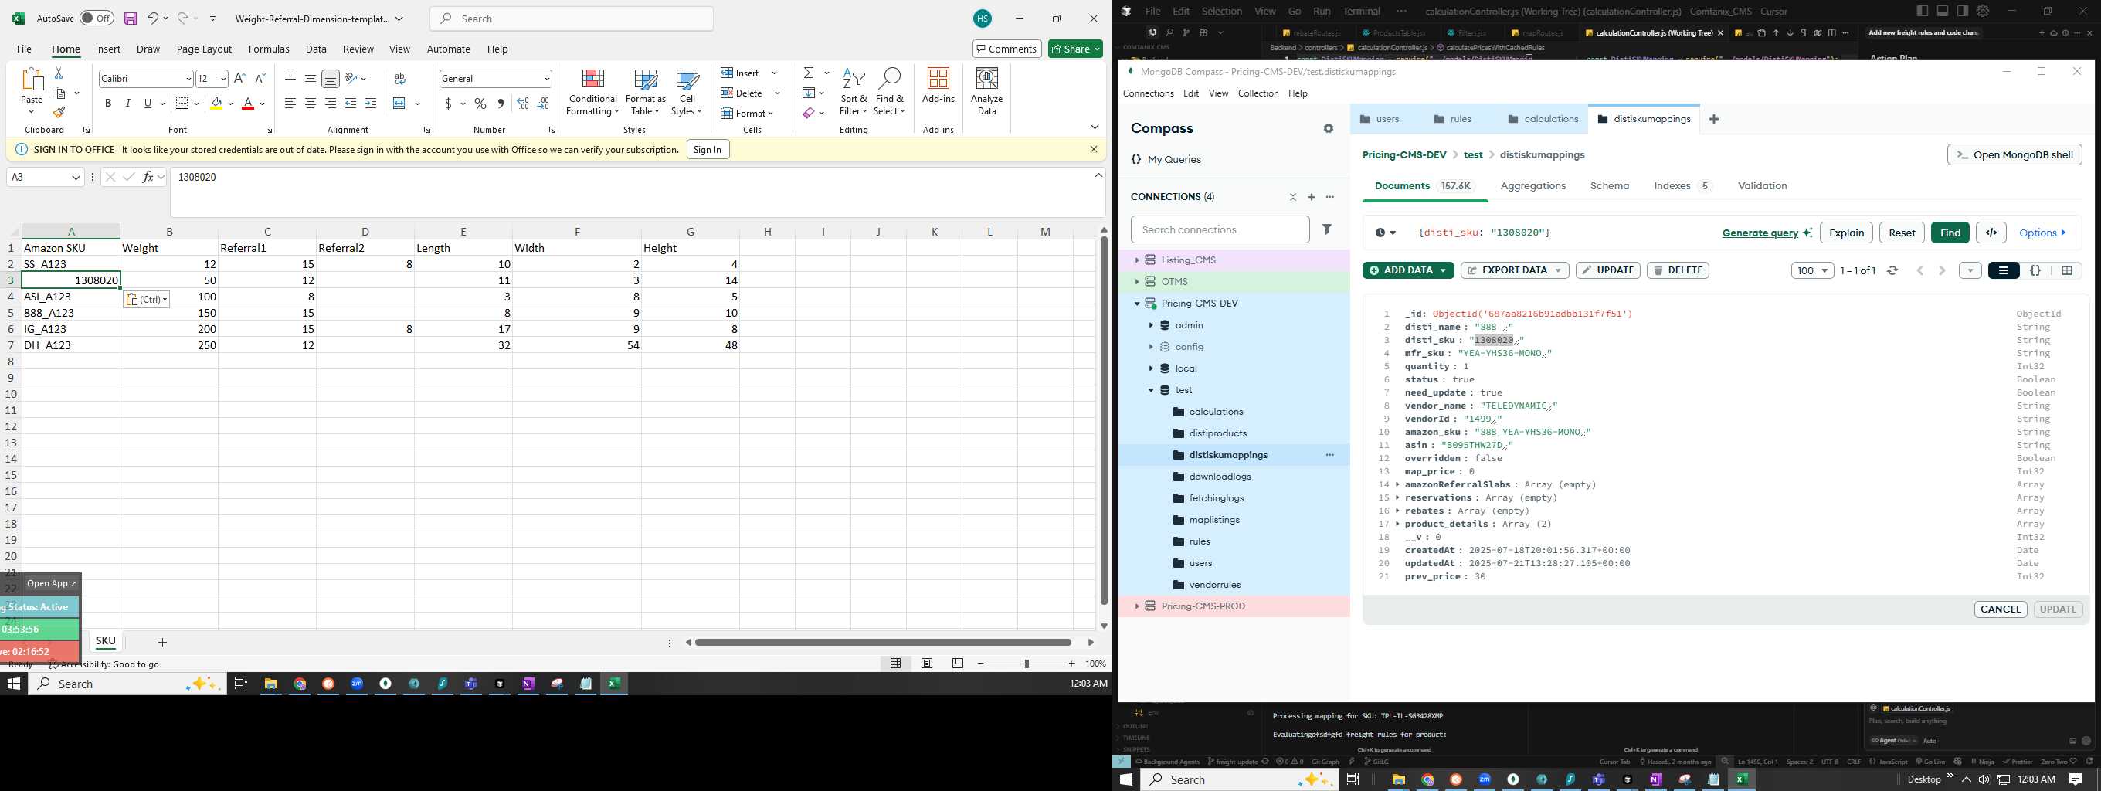Open the ADD DATA dropdown in Compass
2101x791 pixels.
(x=1407, y=270)
